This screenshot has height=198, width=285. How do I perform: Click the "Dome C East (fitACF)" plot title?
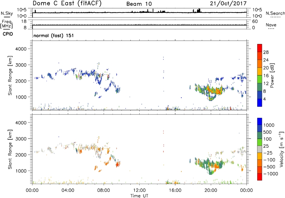point(67,3)
